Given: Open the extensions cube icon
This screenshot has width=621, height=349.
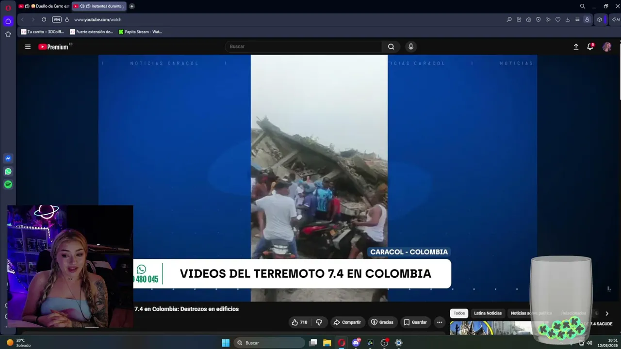Looking at the screenshot, I should [599, 19].
